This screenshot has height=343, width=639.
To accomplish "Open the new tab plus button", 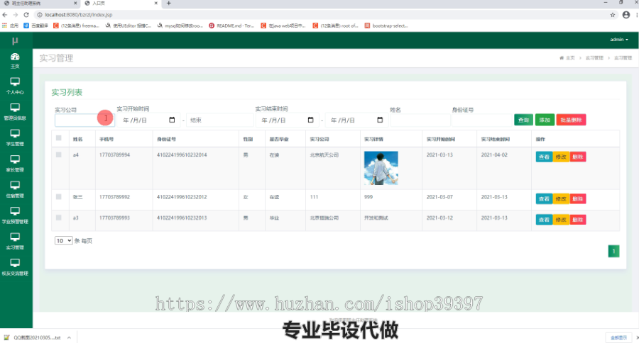I will click(169, 4).
